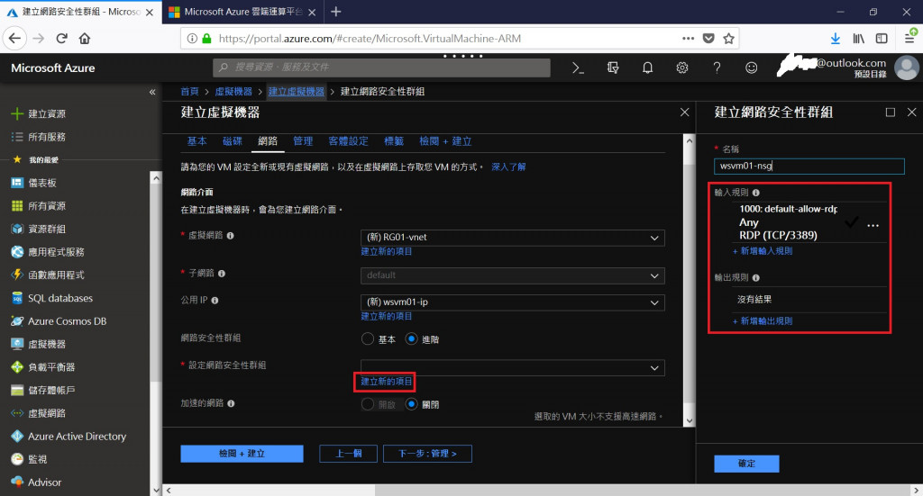The height and width of the screenshot is (496, 923).
Task: Switch to the 客體設定 tab
Action: 348,141
